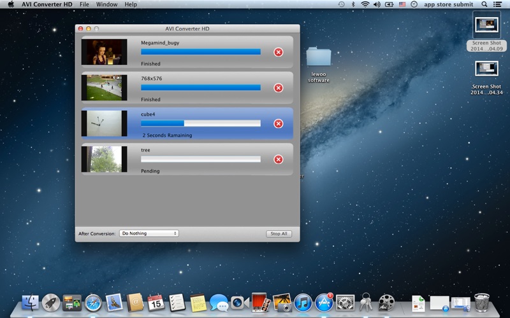Open System Preferences gear in the Dock

pos(345,303)
